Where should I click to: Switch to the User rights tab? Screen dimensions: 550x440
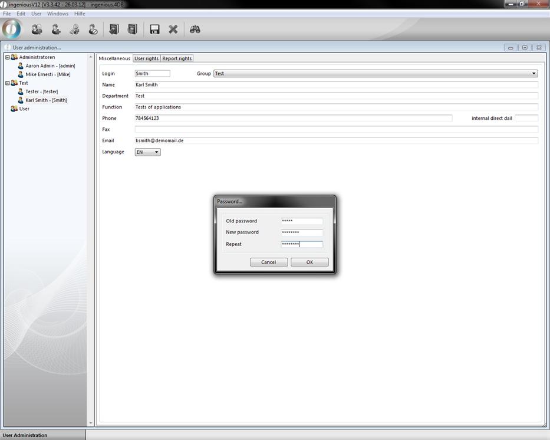click(x=146, y=58)
